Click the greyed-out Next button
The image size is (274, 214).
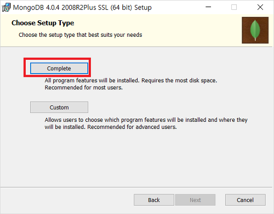(x=195, y=200)
